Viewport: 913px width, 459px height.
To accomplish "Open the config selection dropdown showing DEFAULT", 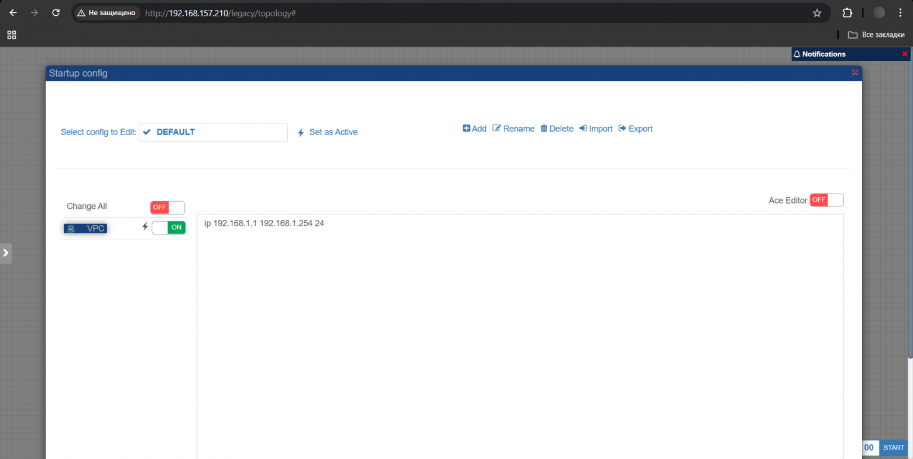I will (213, 132).
